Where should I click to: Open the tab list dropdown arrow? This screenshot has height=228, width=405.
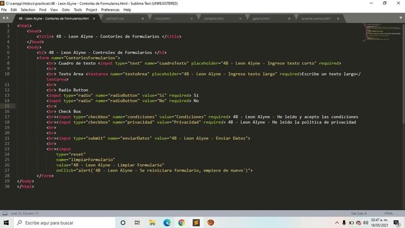coord(401,18)
